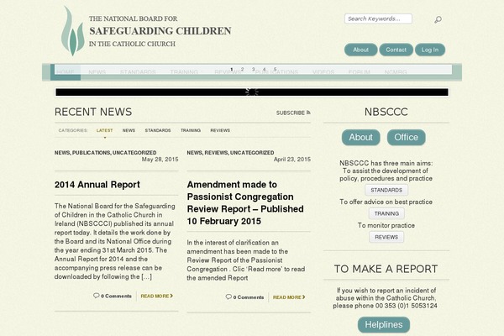Click the Log In button
Viewport: 504px width, 336px height.
[x=430, y=50]
